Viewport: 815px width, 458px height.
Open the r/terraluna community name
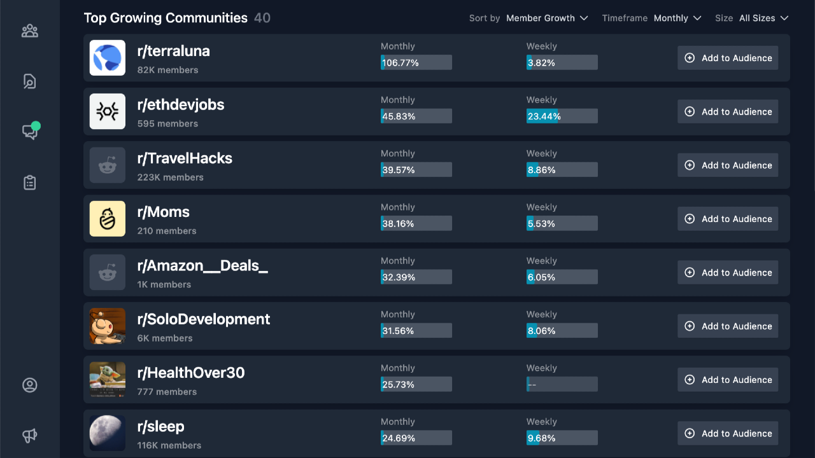(x=174, y=51)
